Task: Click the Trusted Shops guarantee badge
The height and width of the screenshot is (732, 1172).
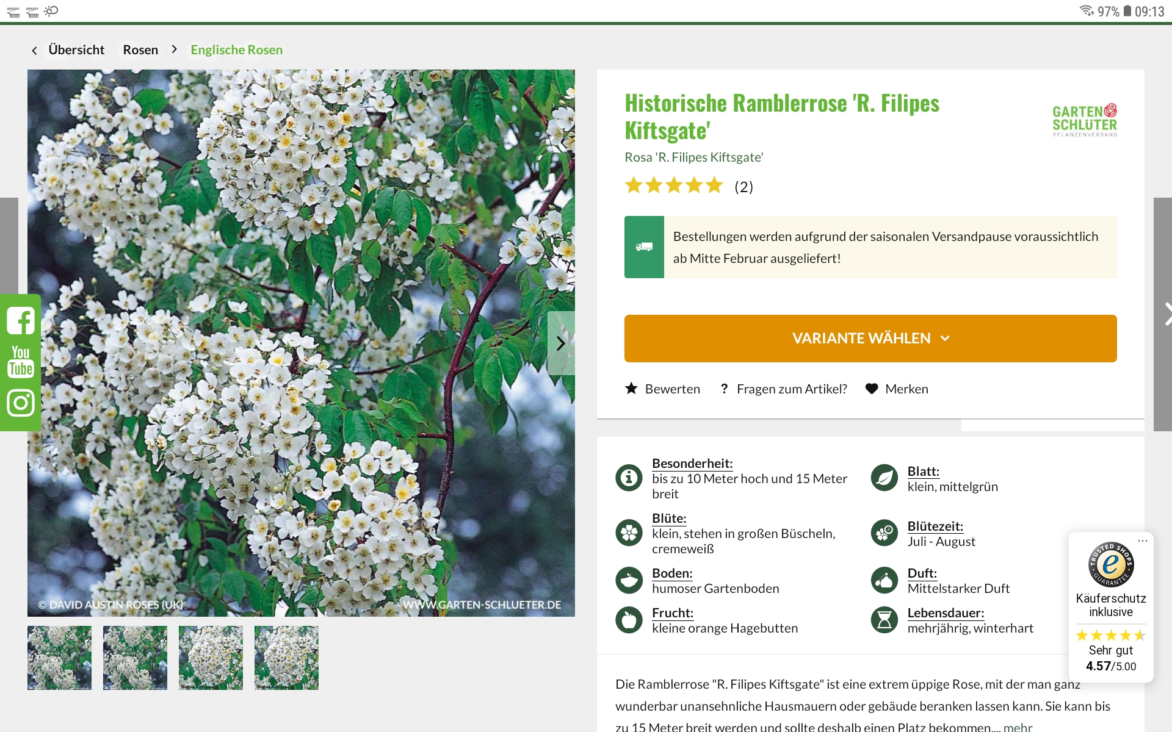Action: [1110, 564]
